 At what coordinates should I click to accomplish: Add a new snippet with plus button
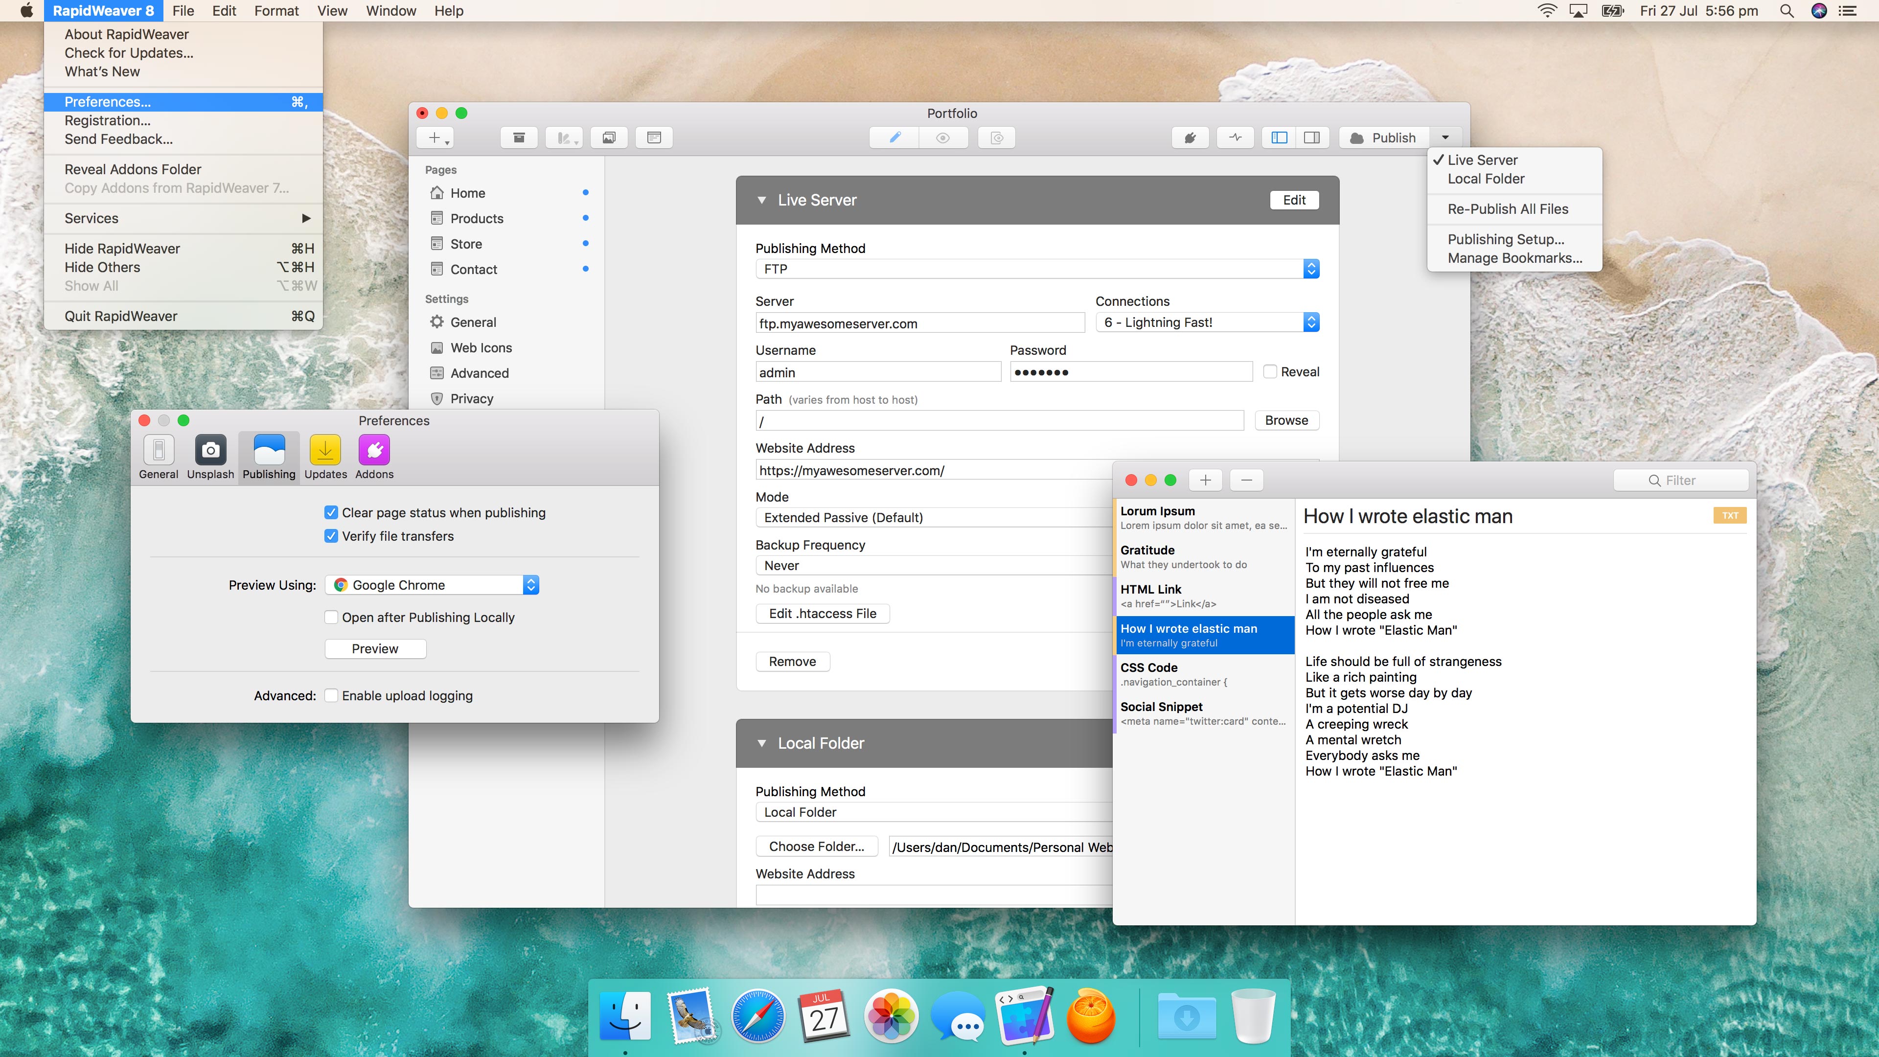[x=1205, y=480]
